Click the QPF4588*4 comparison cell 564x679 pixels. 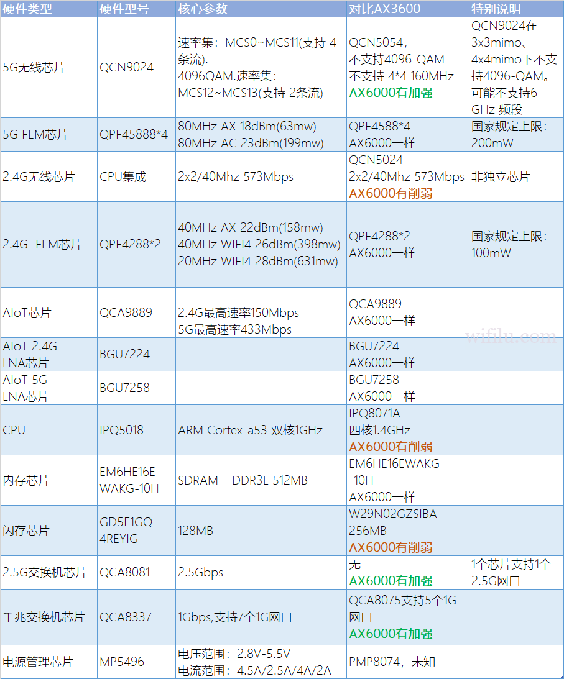408,135
